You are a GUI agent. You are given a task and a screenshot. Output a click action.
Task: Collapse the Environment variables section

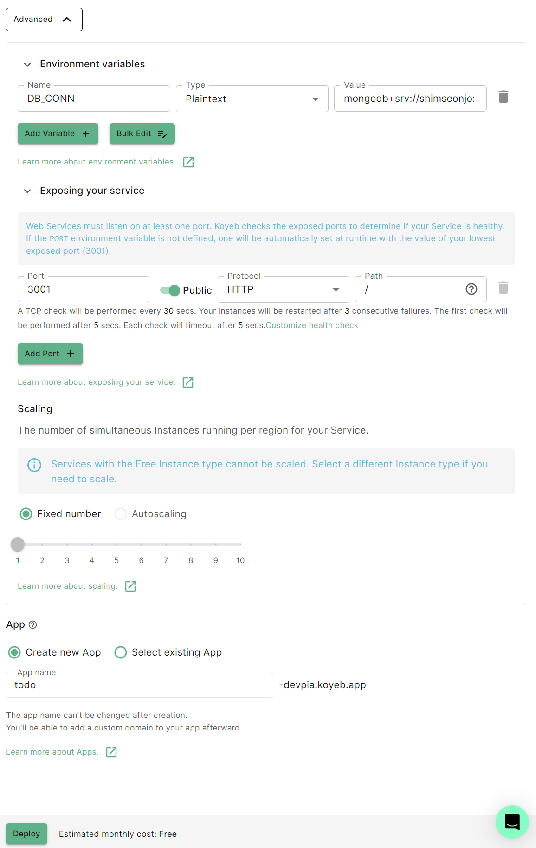[x=28, y=65]
